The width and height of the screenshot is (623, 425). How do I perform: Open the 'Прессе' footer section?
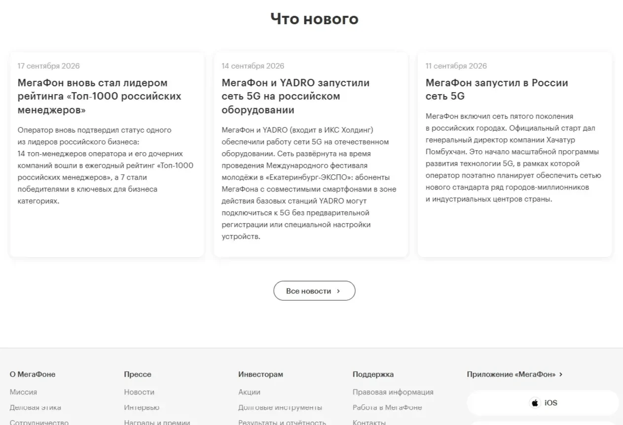pos(138,374)
